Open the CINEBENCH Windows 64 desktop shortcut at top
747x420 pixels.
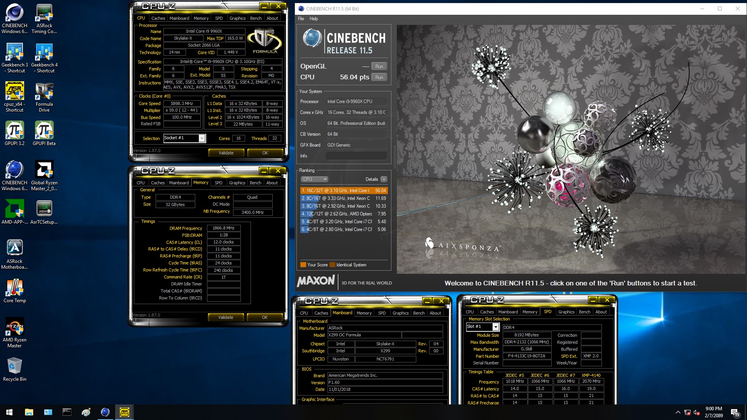pos(15,19)
